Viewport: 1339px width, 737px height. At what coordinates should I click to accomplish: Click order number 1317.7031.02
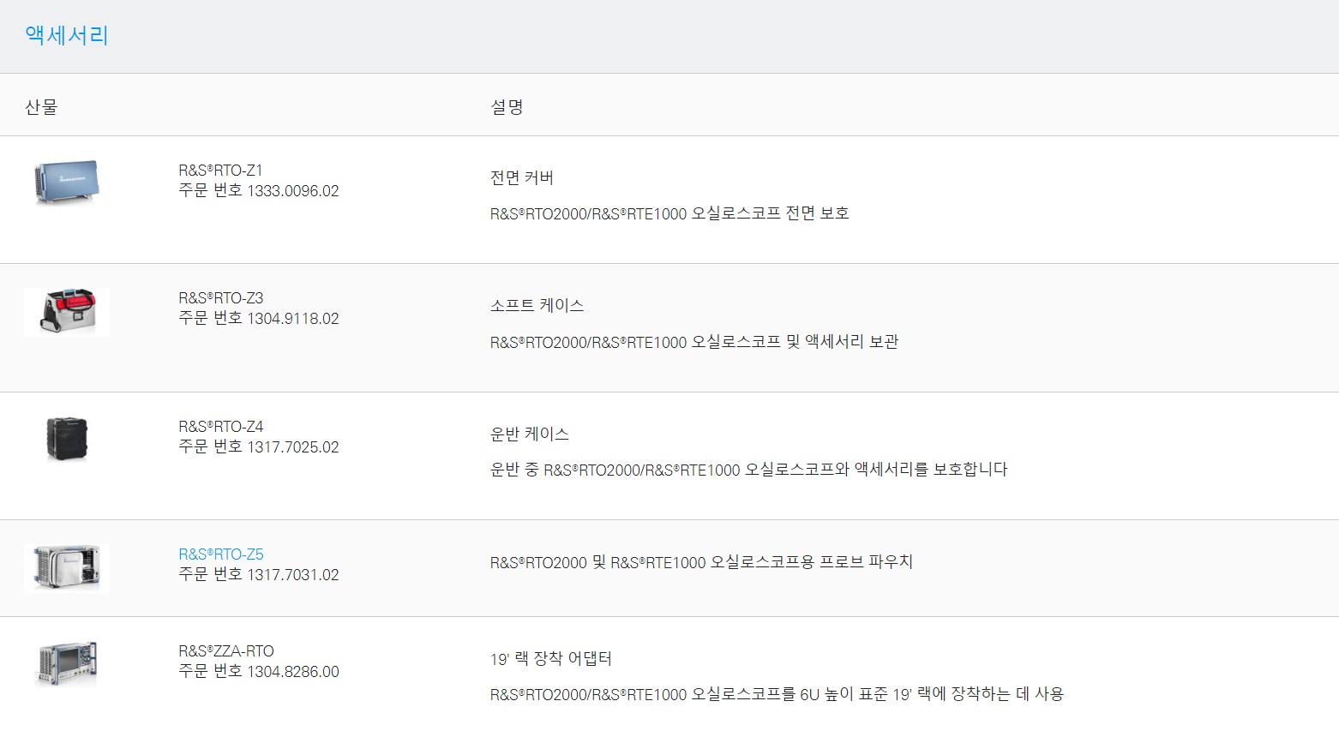pos(293,575)
